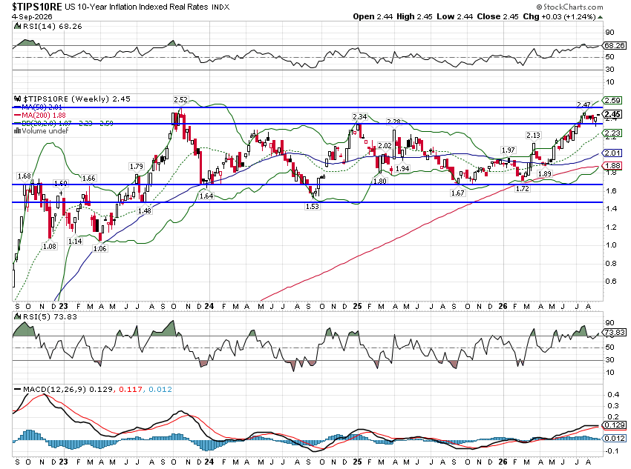Click the green up-arrow next to Chg
The image size is (631, 469).
(x=601, y=17)
